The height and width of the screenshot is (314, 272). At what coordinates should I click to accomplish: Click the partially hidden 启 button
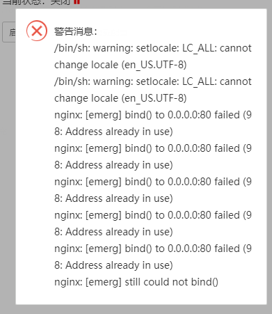pyautogui.click(x=9, y=32)
